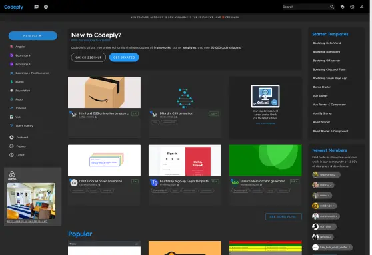Screen dimensions: 372x255
Task: Open member free_bulk_email_verifier chip
Action: point(332,248)
